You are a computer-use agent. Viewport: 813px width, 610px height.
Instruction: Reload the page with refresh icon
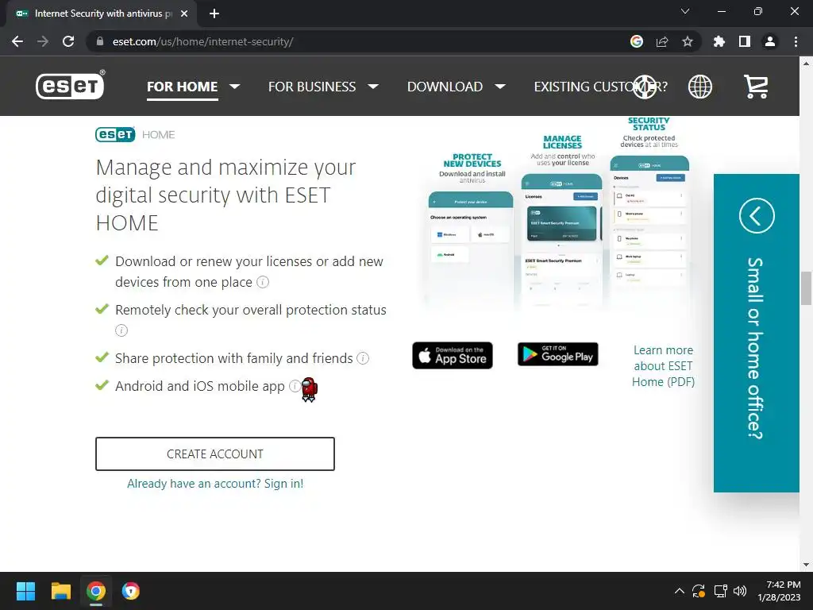(68, 41)
